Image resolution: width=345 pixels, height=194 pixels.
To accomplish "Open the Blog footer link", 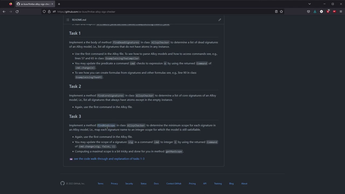I will [231, 183].
